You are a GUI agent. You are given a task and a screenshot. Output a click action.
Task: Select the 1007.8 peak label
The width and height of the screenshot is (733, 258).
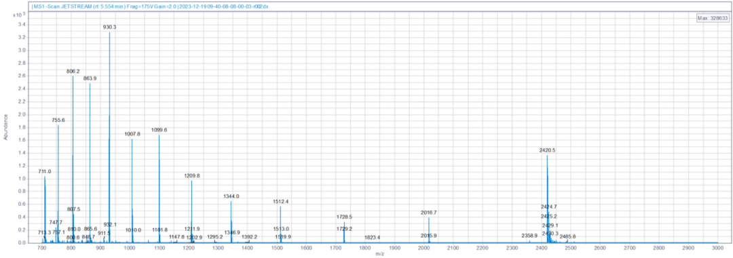(132, 134)
